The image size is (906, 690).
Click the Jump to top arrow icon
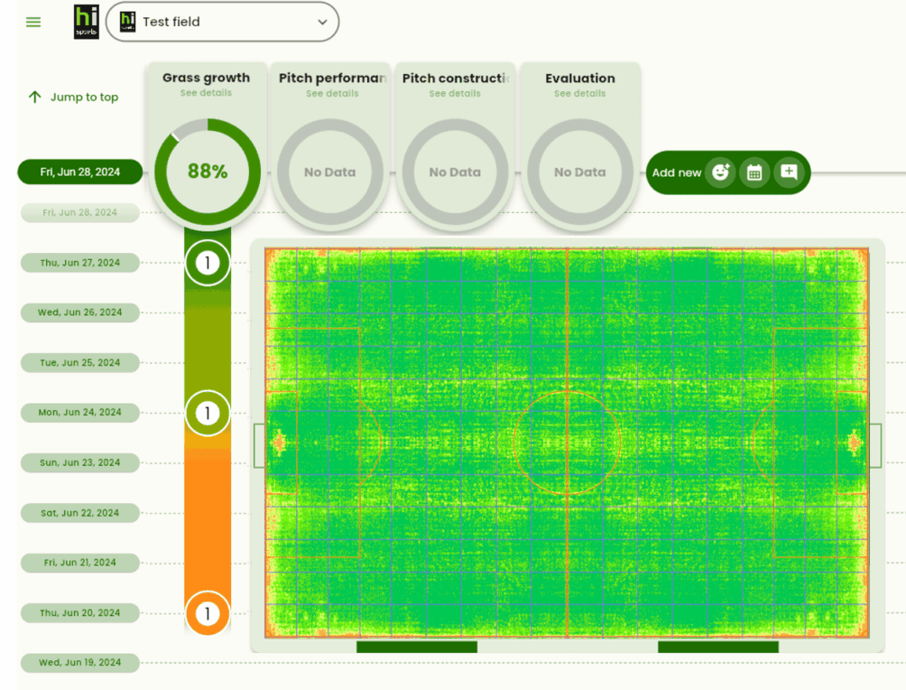(x=34, y=97)
